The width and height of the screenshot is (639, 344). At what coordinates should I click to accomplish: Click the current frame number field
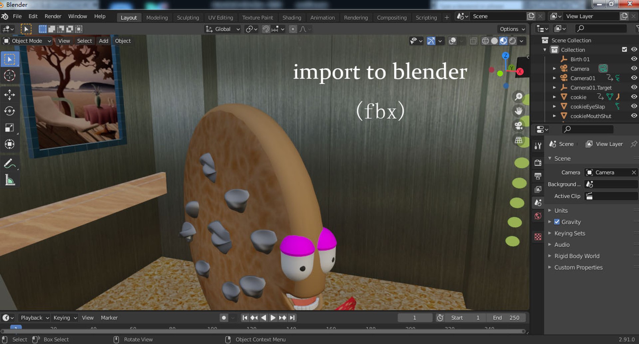(x=415, y=318)
